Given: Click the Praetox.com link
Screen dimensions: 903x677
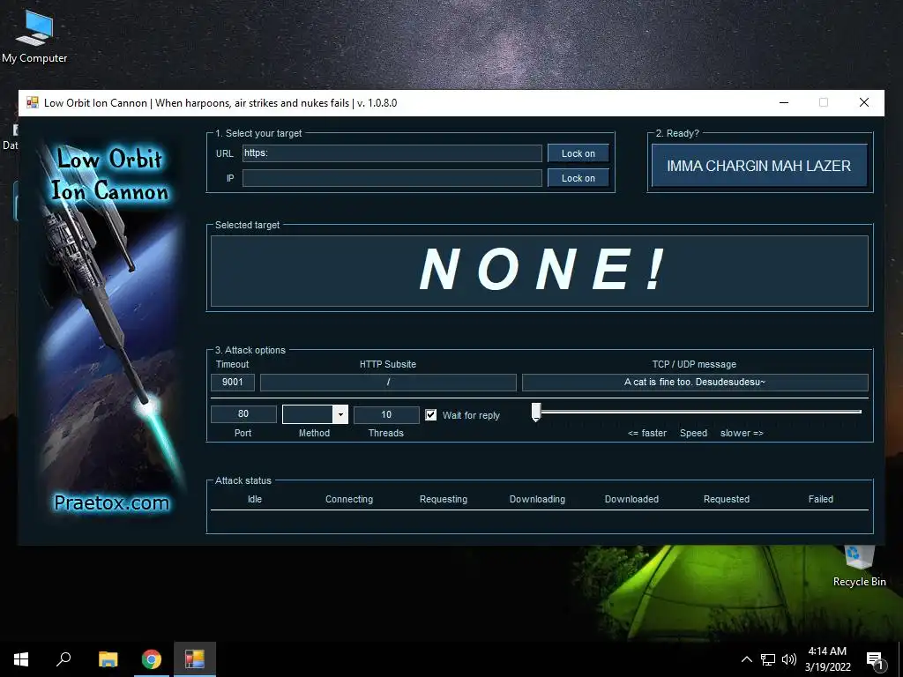Looking at the screenshot, I should click(x=112, y=502).
